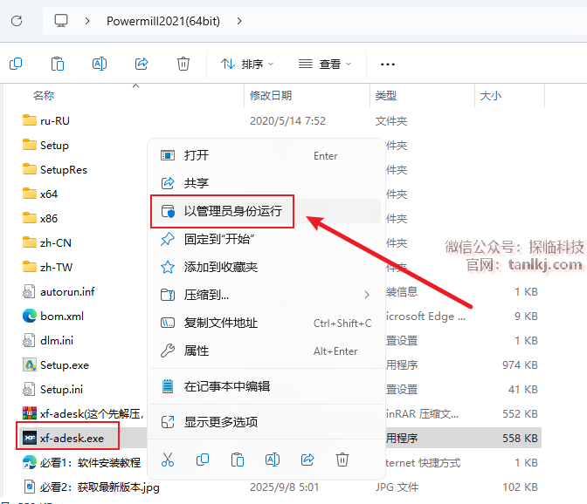Click the copy icon in the toolbar

tap(16, 64)
